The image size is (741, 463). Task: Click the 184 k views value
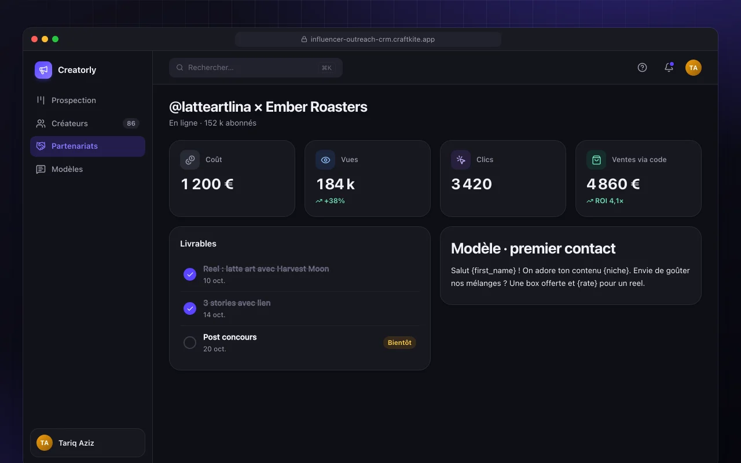coord(336,184)
